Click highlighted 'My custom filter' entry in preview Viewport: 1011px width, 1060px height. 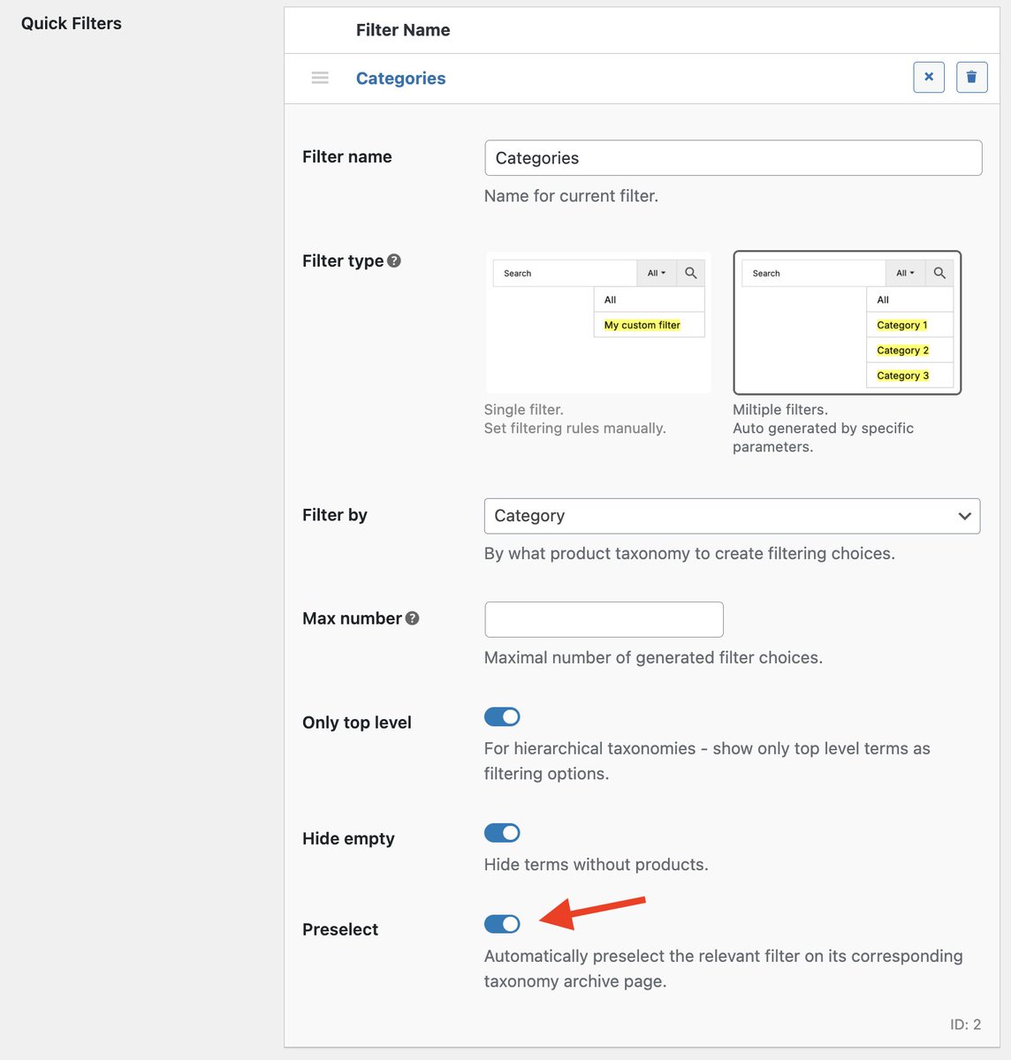tap(642, 325)
